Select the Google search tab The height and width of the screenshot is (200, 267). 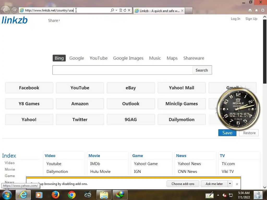[x=77, y=58]
